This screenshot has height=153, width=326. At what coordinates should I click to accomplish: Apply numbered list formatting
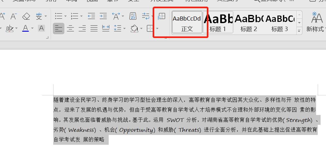[x=75, y=16]
